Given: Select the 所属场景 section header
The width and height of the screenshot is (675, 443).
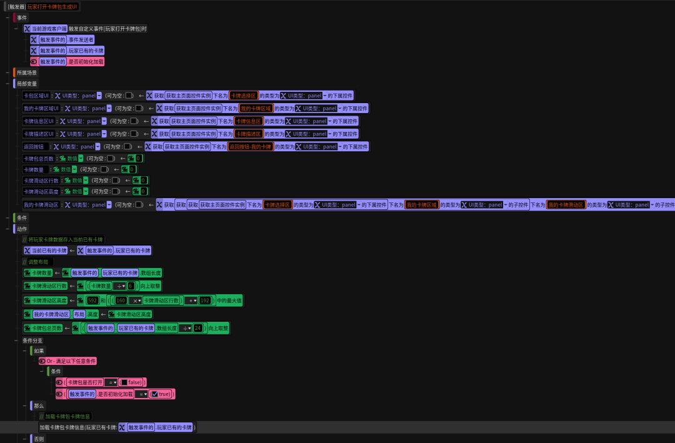Looking at the screenshot, I should 27,72.
